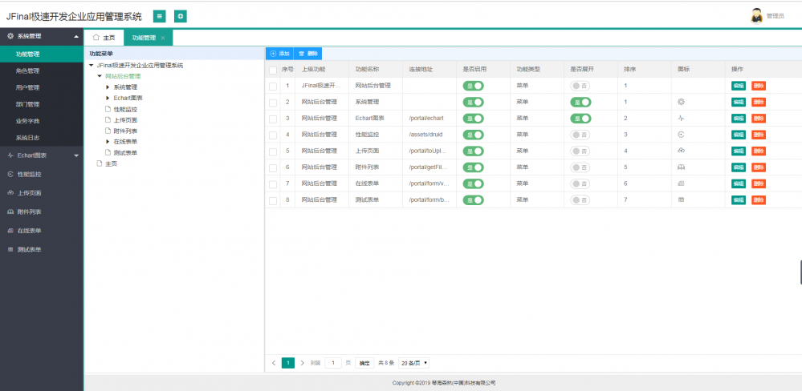This screenshot has width=802, height=391.
Task: Click the table icon in 测试表单 row
Action: (681, 200)
